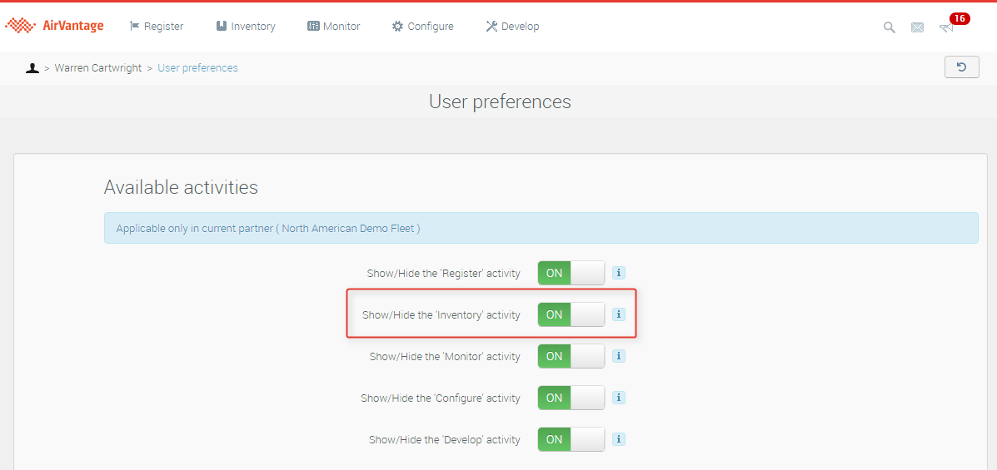
Task: Turn off the 'Inventory' activity switch
Action: 571,314
